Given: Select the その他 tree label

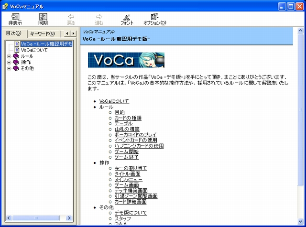Looking at the screenshot, I should point(27,68).
